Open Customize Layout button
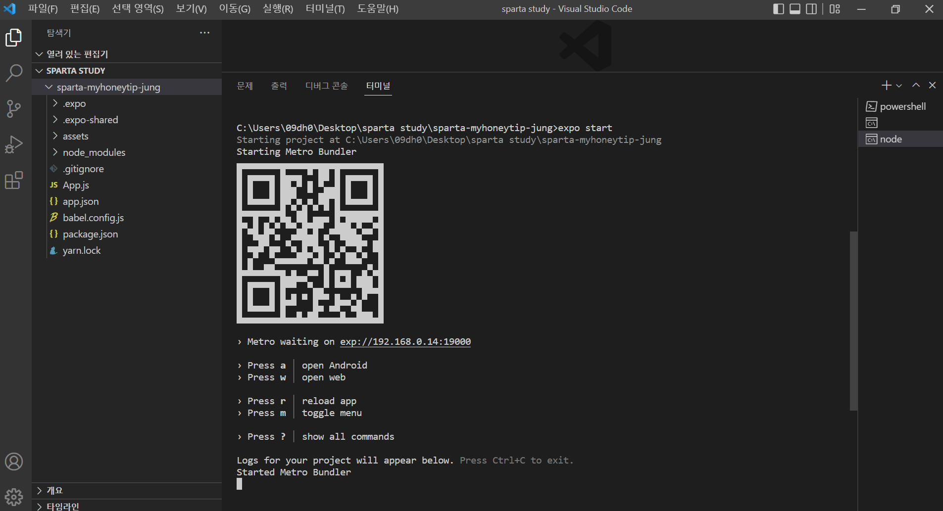The image size is (943, 511). pyautogui.click(x=835, y=9)
